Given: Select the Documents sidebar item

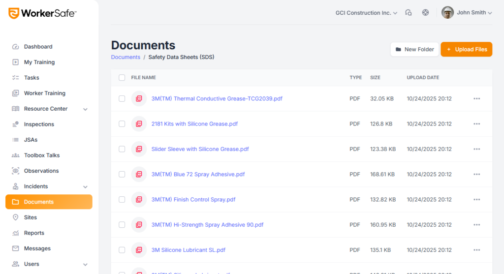Looking at the screenshot, I should [x=49, y=202].
